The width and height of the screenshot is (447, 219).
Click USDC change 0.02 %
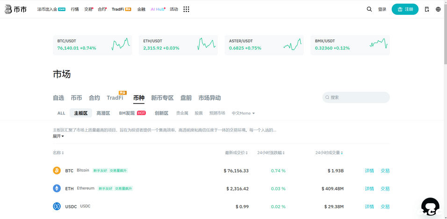click(x=278, y=206)
